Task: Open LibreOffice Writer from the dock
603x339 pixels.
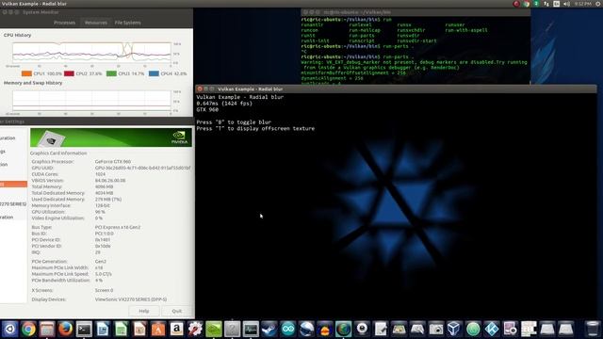Action: click(x=103, y=329)
